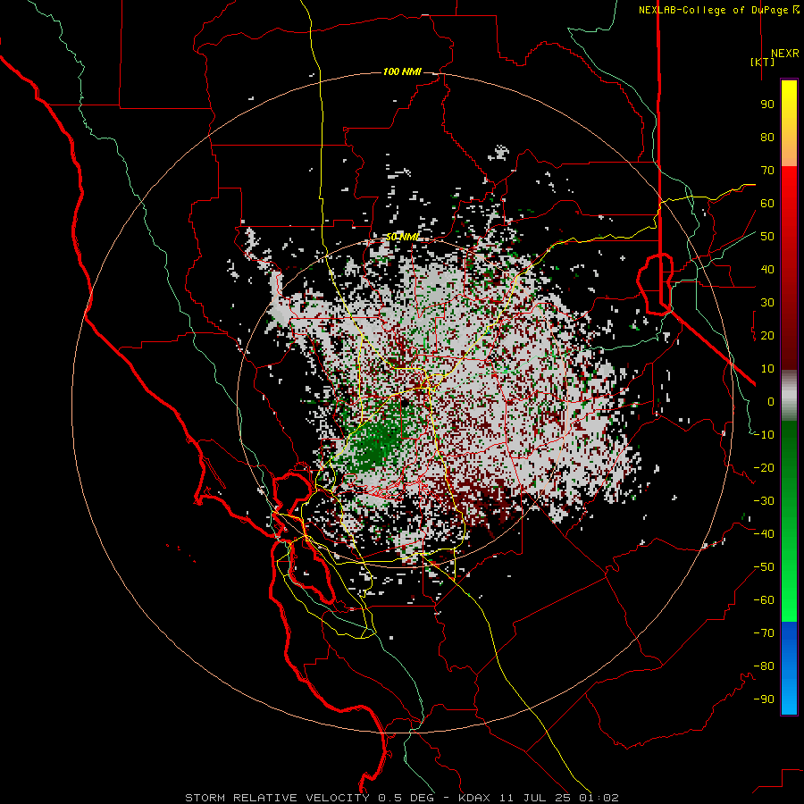Click the -20 scale value
This screenshot has height=804, width=804.
pyautogui.click(x=764, y=467)
